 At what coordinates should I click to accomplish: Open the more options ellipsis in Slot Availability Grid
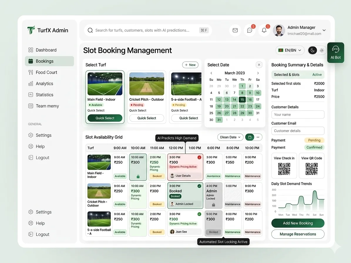(x=258, y=137)
